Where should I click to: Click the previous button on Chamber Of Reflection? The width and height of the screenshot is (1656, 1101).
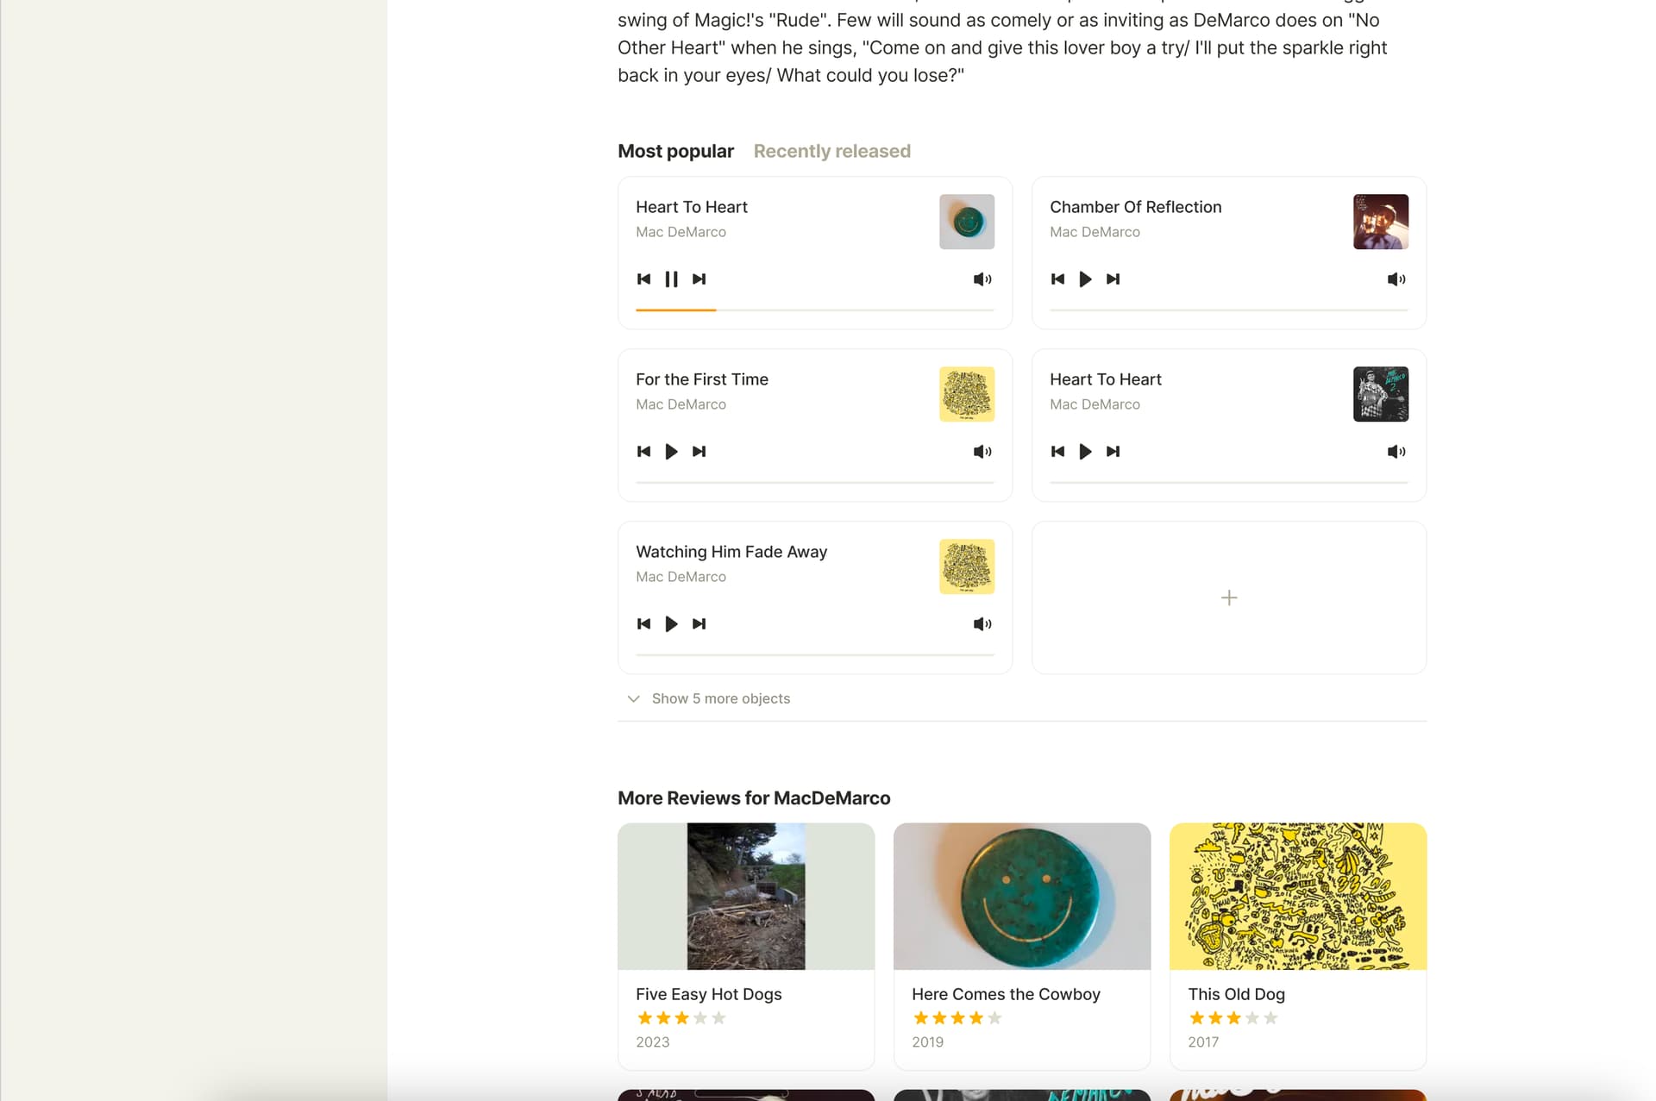pyautogui.click(x=1057, y=279)
